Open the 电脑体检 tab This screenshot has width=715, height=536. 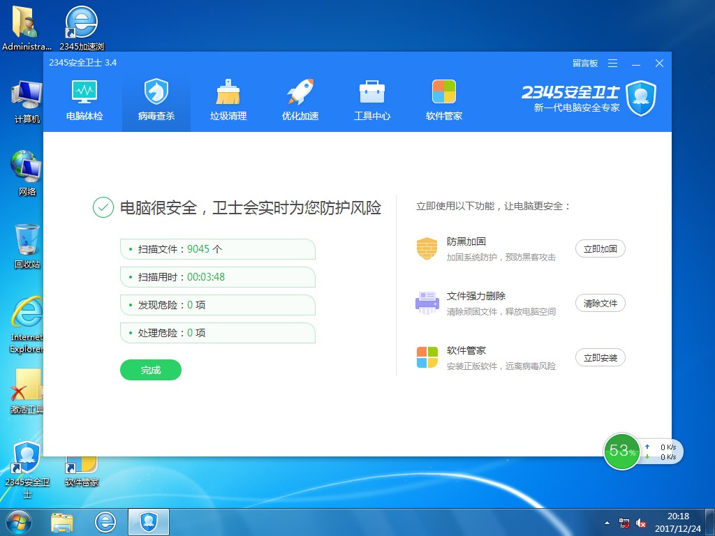tap(84, 100)
